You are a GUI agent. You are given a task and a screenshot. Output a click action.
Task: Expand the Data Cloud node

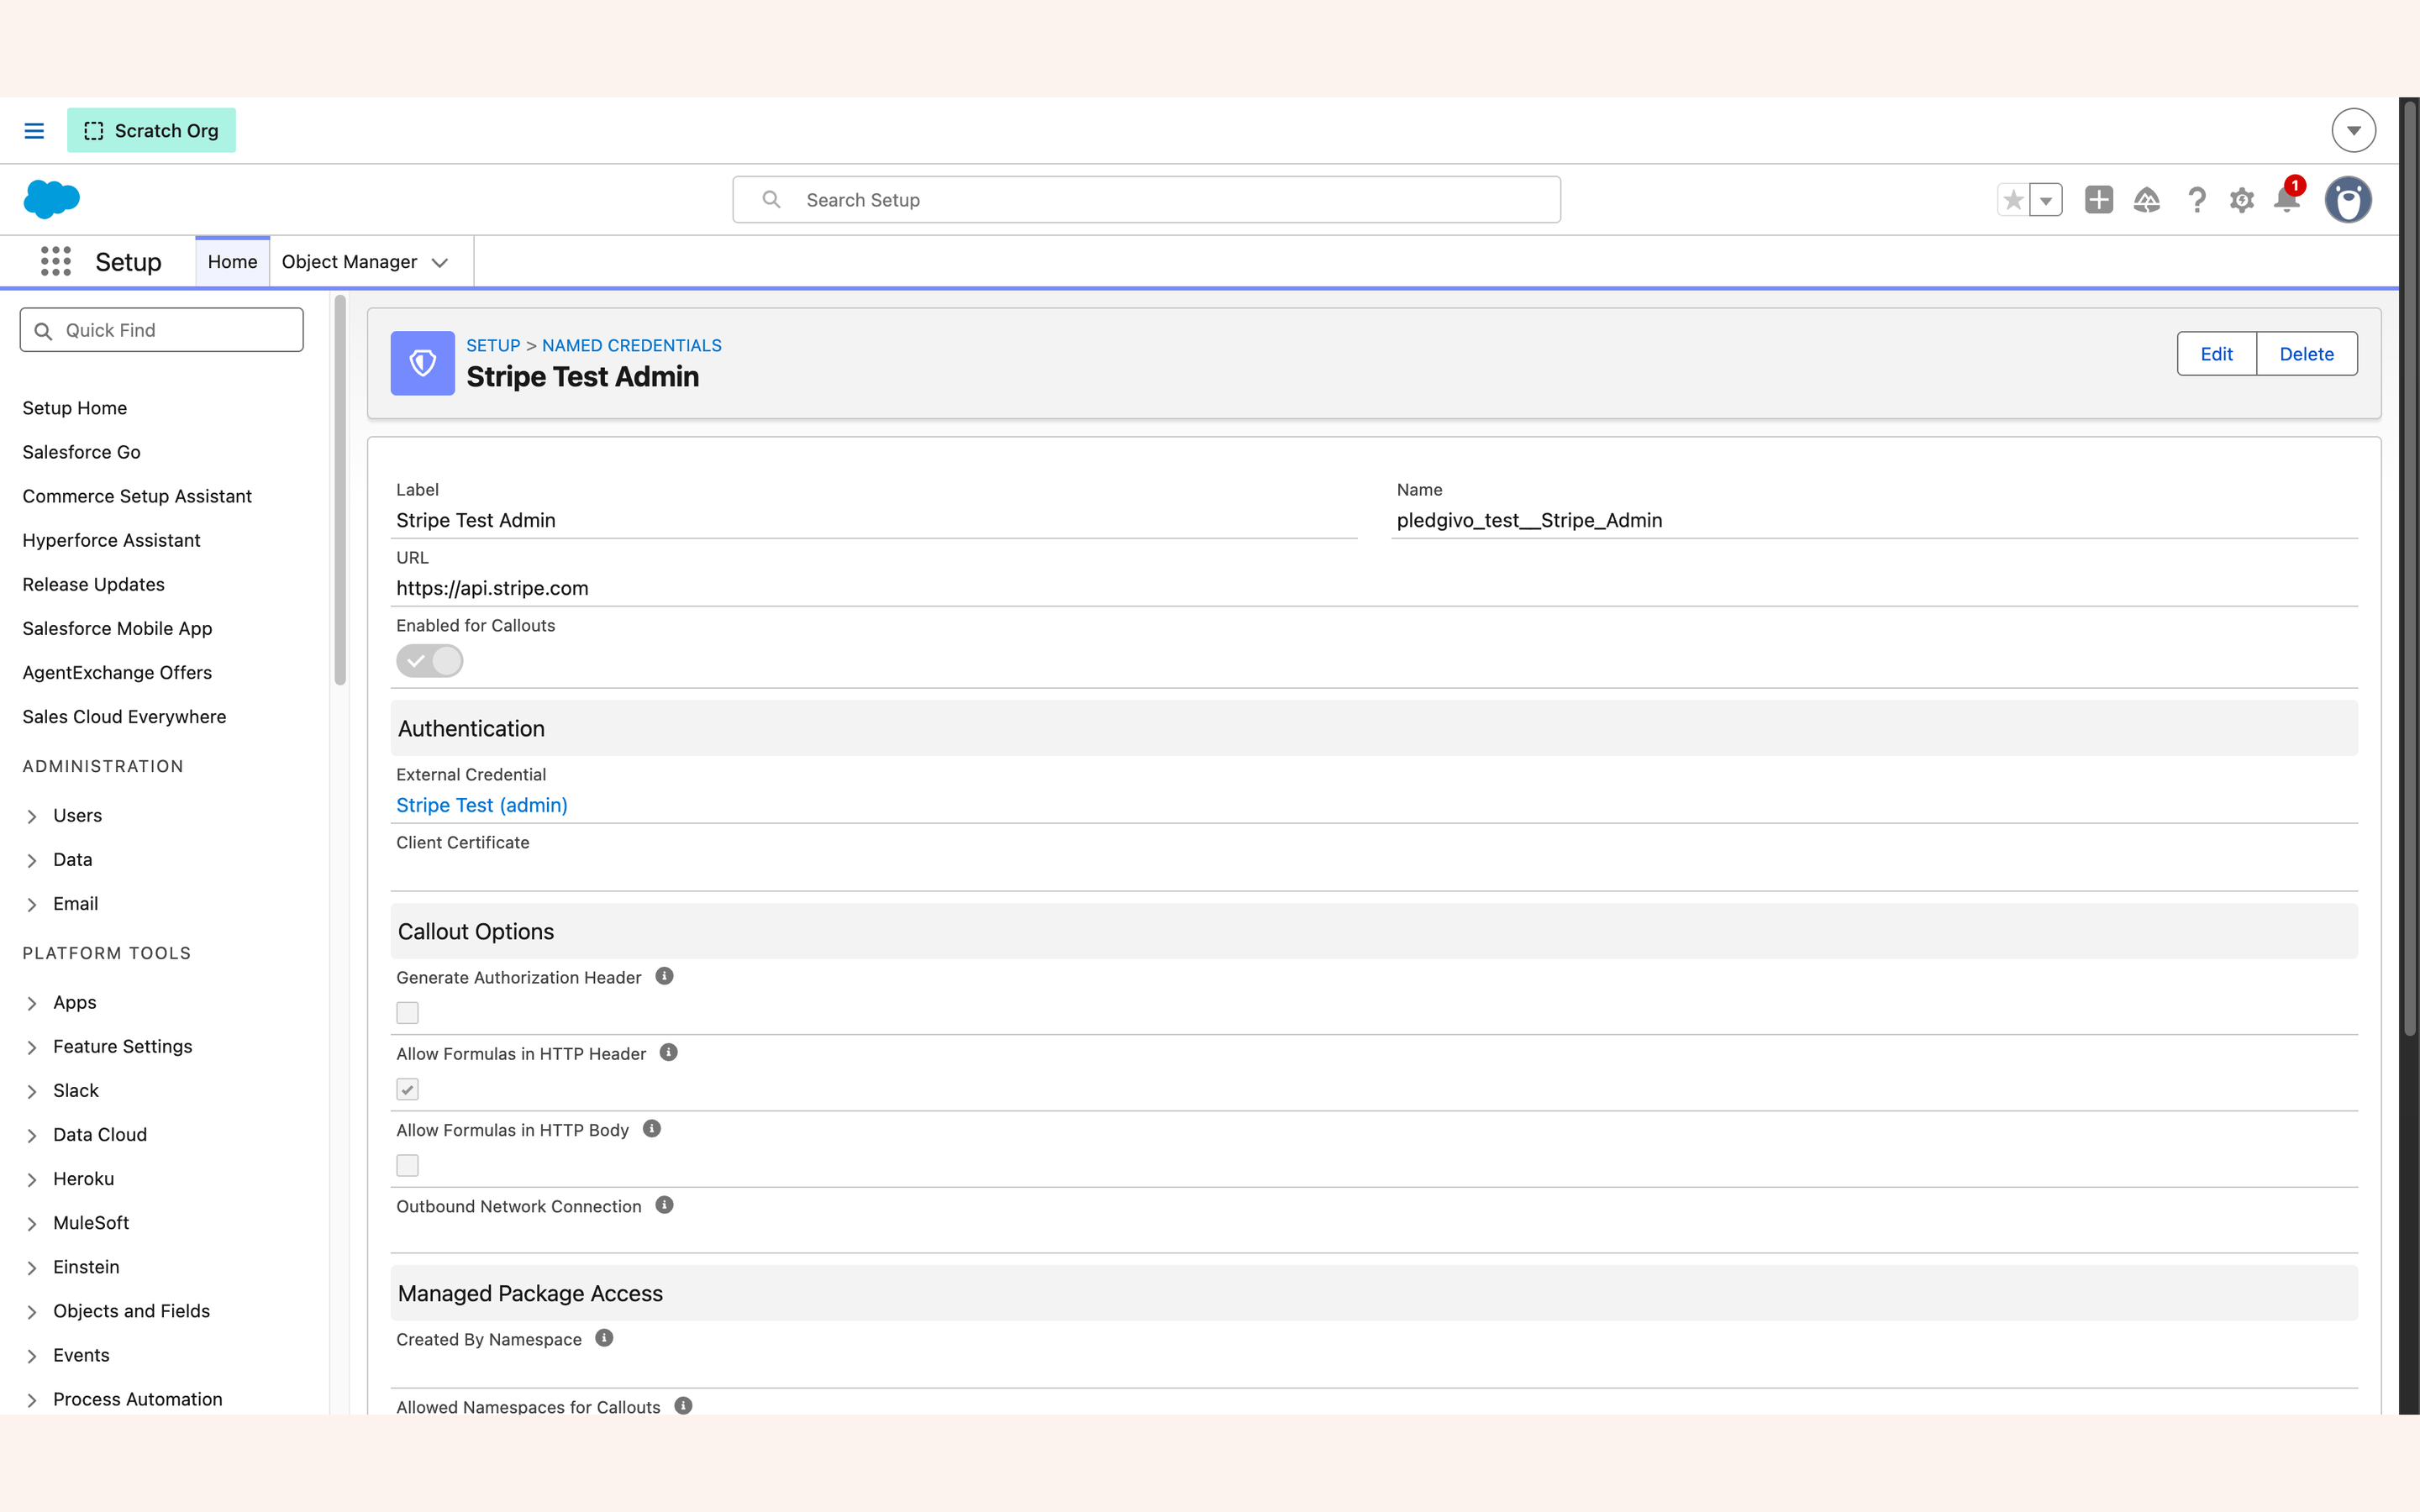click(x=32, y=1135)
